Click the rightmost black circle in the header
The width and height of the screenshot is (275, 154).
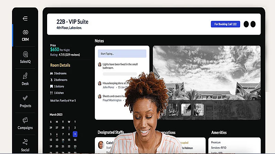point(253,24)
